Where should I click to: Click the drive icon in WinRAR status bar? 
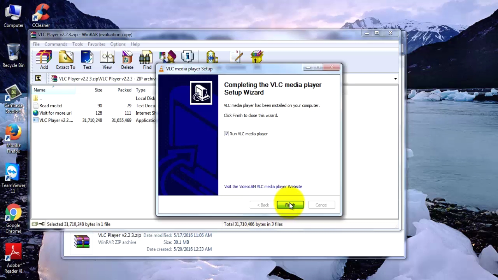coord(35,224)
